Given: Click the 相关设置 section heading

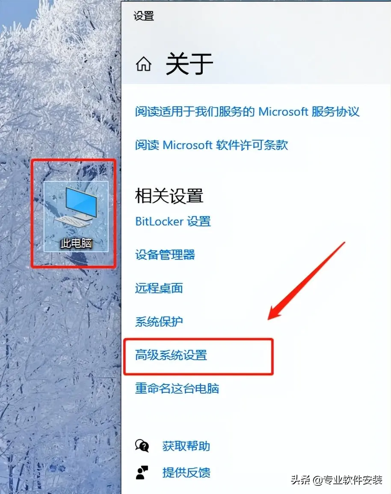Looking at the screenshot, I should 169,196.
